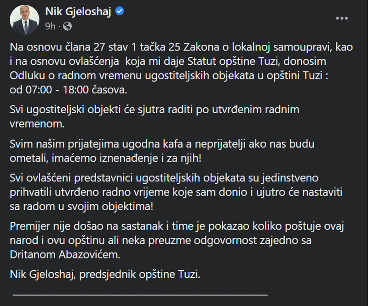Viewport: 368px width, 306px height.
Task: Click the paragraph starting "Svi ugostiteljski objekti će sjutra"
Action: pyautogui.click(x=155, y=116)
